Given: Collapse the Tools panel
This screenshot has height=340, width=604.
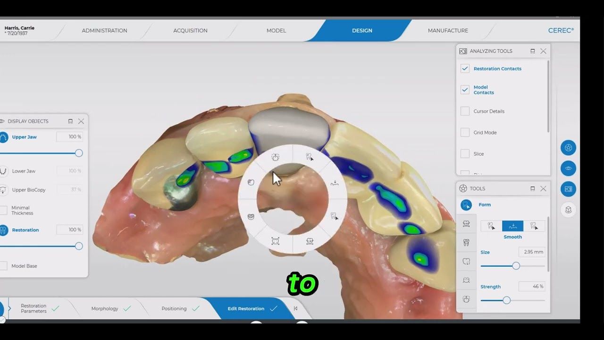Looking at the screenshot, I should [x=532, y=188].
